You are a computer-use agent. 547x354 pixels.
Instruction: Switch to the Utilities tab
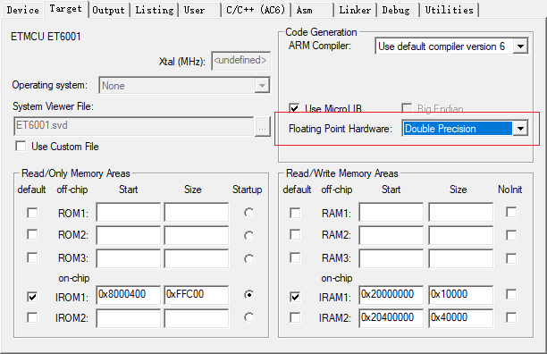[x=449, y=10]
